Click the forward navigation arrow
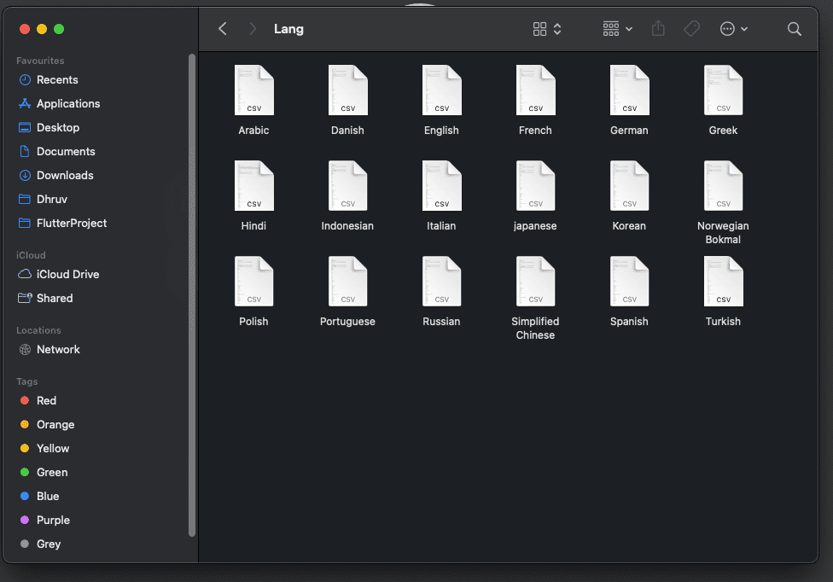Viewport: 833px width, 582px height. click(252, 29)
